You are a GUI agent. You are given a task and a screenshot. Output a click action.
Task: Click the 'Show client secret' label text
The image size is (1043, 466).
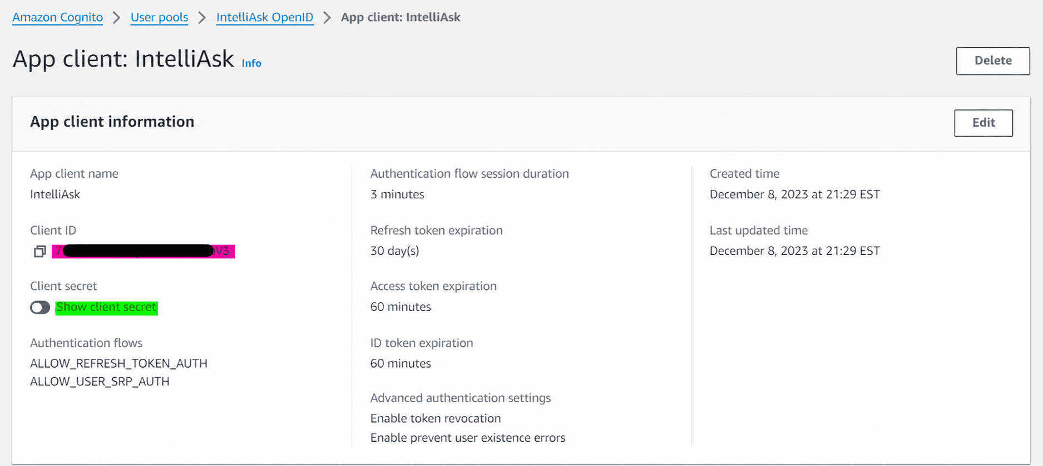pyautogui.click(x=106, y=307)
